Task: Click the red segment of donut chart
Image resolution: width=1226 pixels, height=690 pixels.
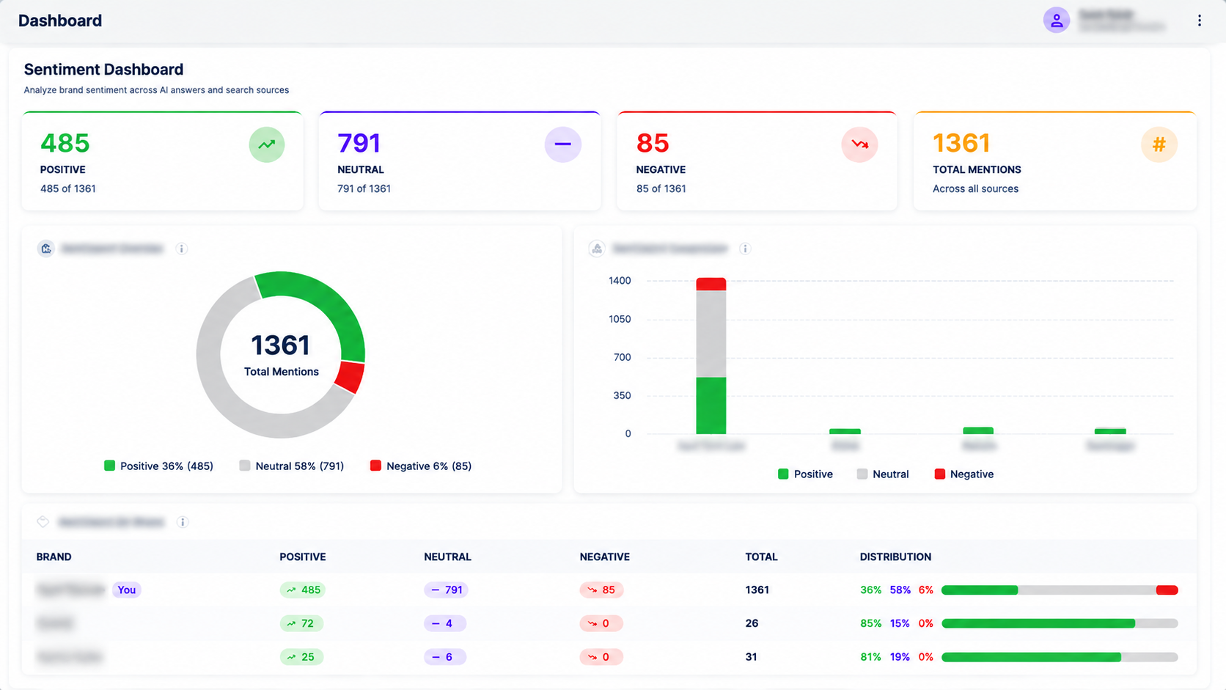Action: point(350,377)
